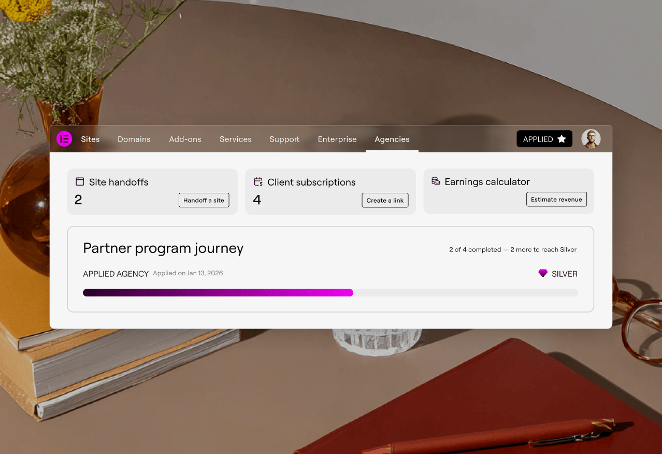Navigate to the Support tab

(284, 139)
